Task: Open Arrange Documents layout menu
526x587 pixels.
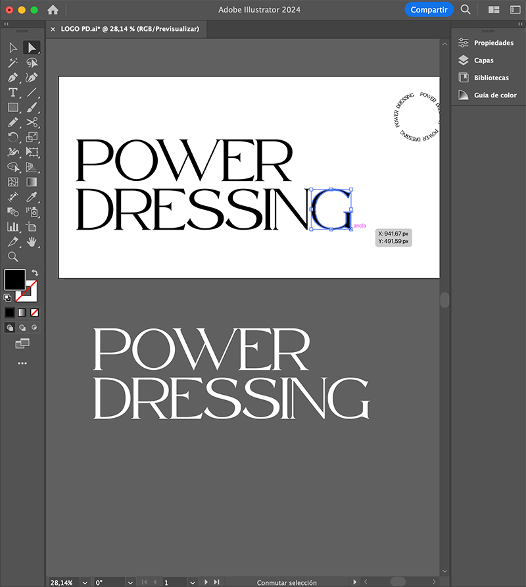Action: click(x=494, y=10)
